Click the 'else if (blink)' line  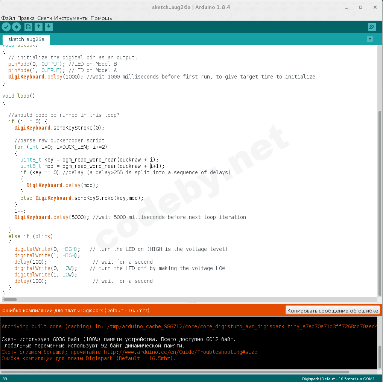pyautogui.click(x=30, y=236)
